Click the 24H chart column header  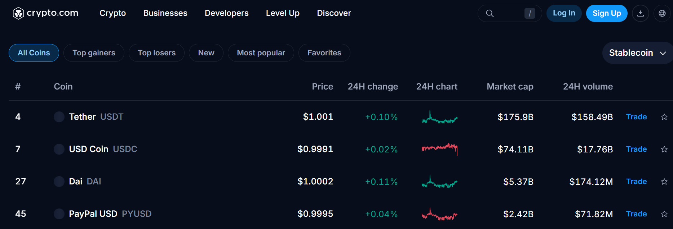[437, 87]
